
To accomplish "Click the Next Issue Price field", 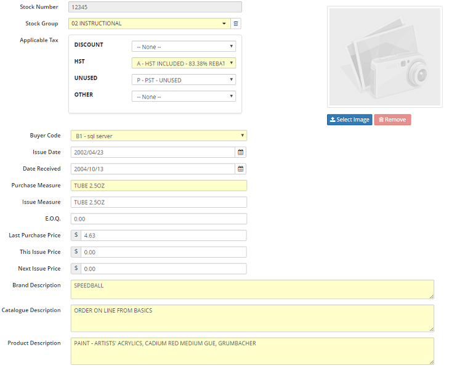I will click(x=163, y=269).
